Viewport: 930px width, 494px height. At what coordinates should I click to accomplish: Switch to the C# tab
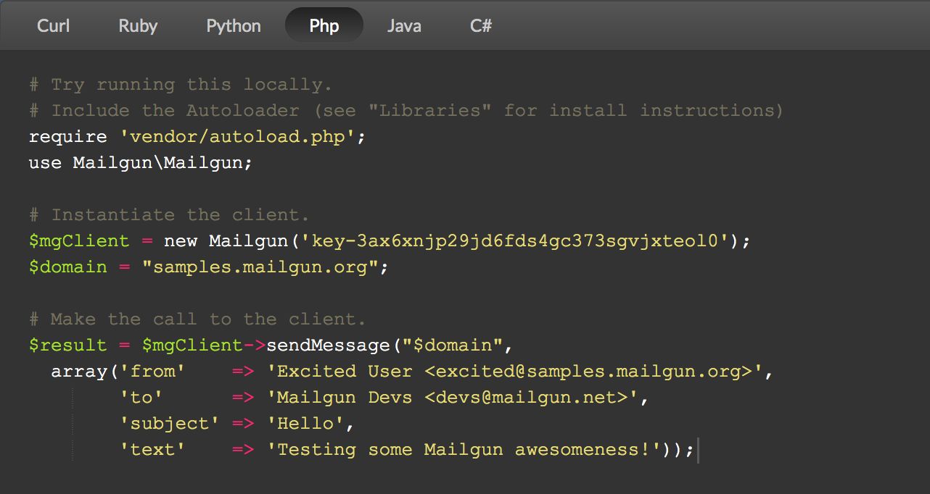click(480, 25)
